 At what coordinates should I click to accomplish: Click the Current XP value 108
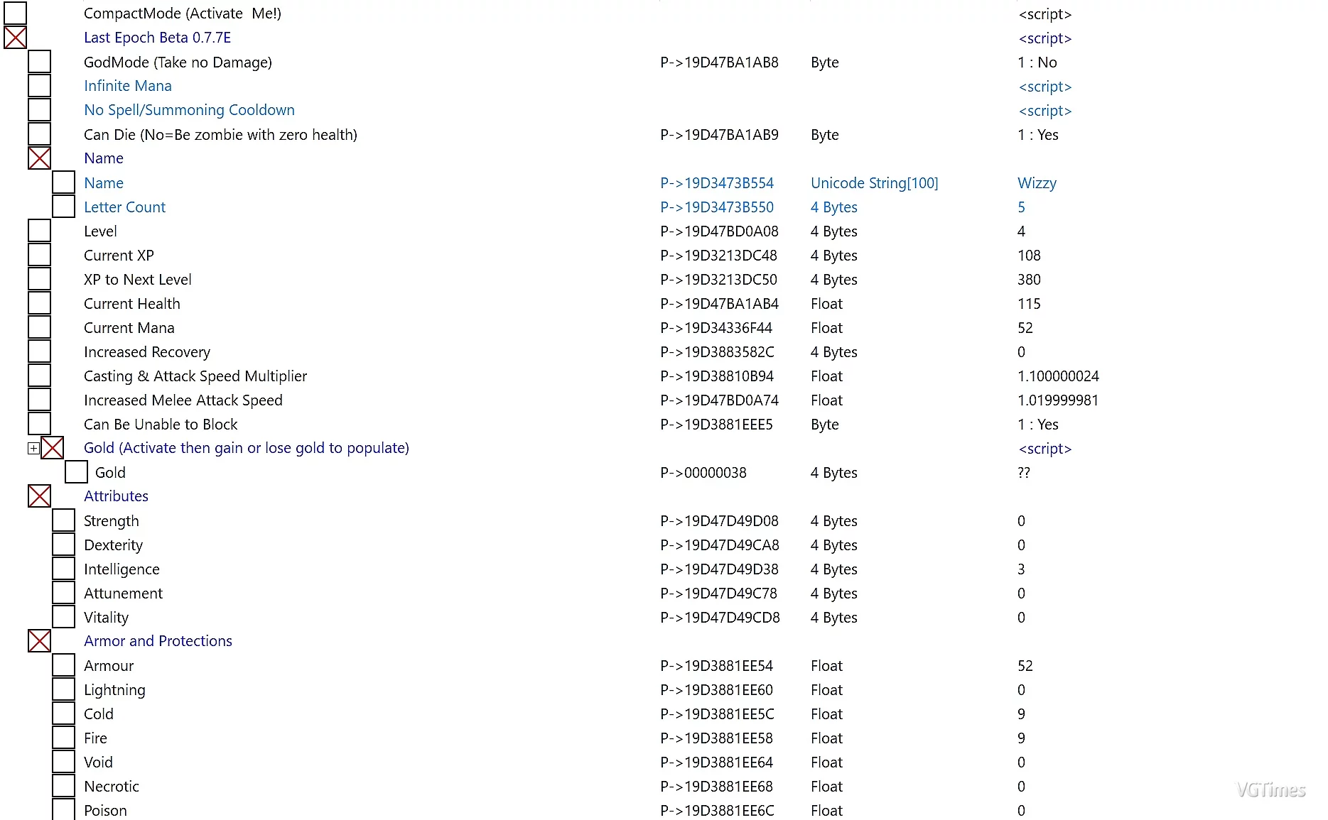click(x=1029, y=256)
